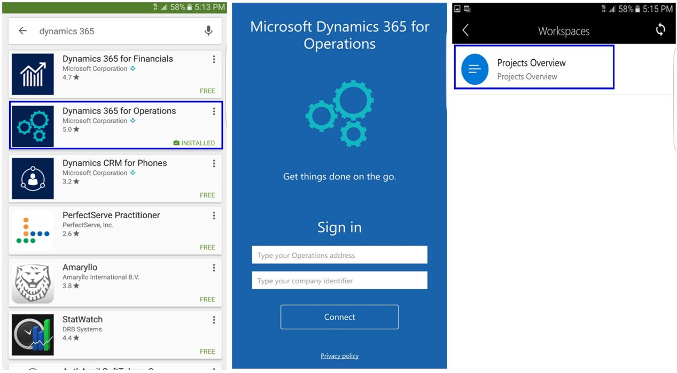
Task: Click the Operations address input field
Action: 339,255
